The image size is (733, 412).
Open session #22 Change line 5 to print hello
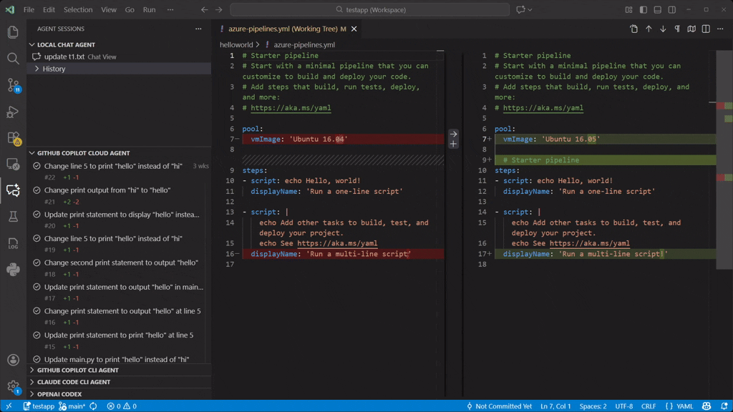tap(120, 172)
